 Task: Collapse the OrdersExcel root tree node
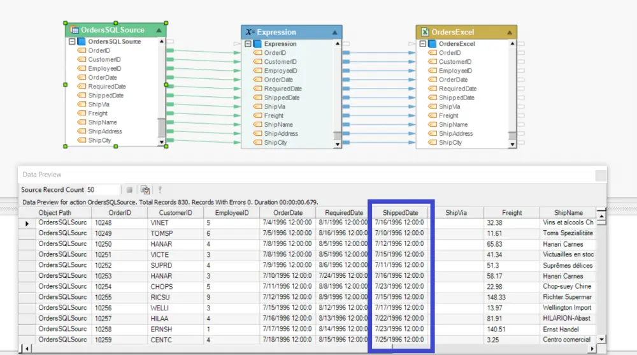tap(423, 43)
